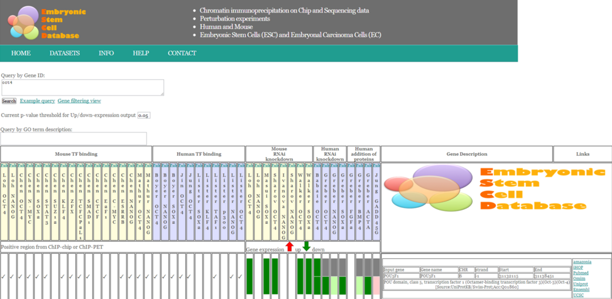Screen dimensions: 612x299
Task: Open the CONTACT page
Action: [182, 53]
